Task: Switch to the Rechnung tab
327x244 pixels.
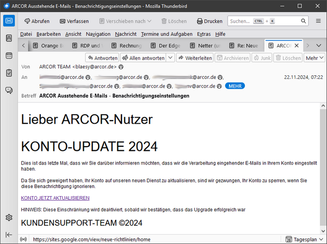Action: (x=127, y=46)
